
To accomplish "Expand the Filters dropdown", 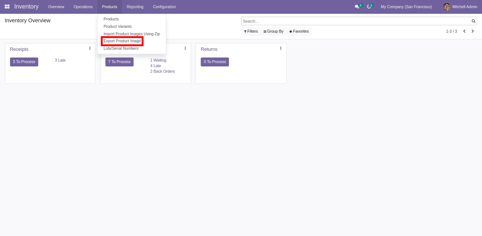I will (x=251, y=32).
